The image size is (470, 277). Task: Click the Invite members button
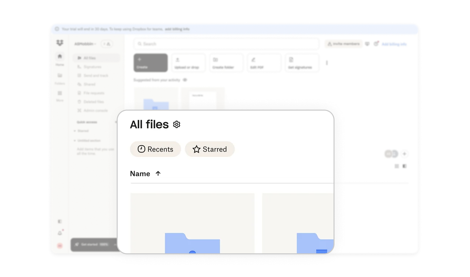click(x=343, y=44)
